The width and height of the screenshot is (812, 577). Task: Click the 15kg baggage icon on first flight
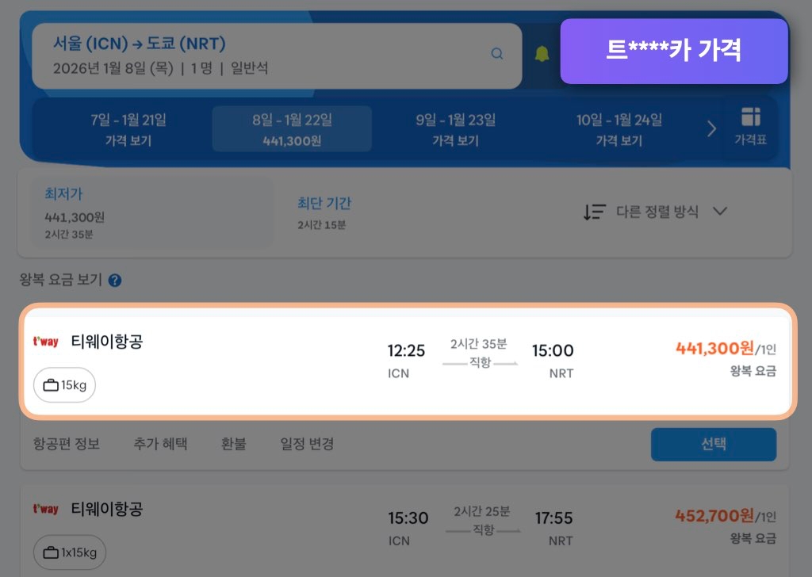point(51,385)
